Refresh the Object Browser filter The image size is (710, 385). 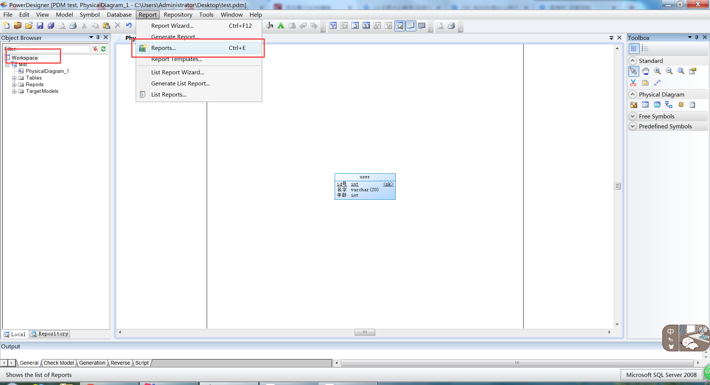coord(104,49)
